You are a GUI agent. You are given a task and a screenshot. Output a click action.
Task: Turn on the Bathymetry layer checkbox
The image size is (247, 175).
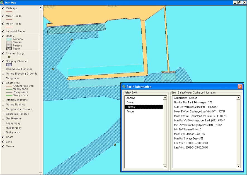(x=3, y=133)
